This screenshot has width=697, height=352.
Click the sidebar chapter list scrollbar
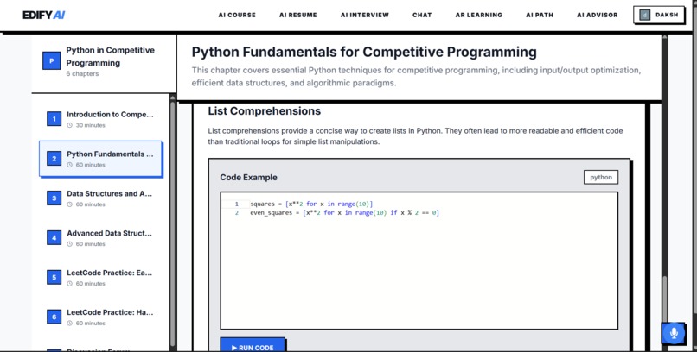pos(172,222)
